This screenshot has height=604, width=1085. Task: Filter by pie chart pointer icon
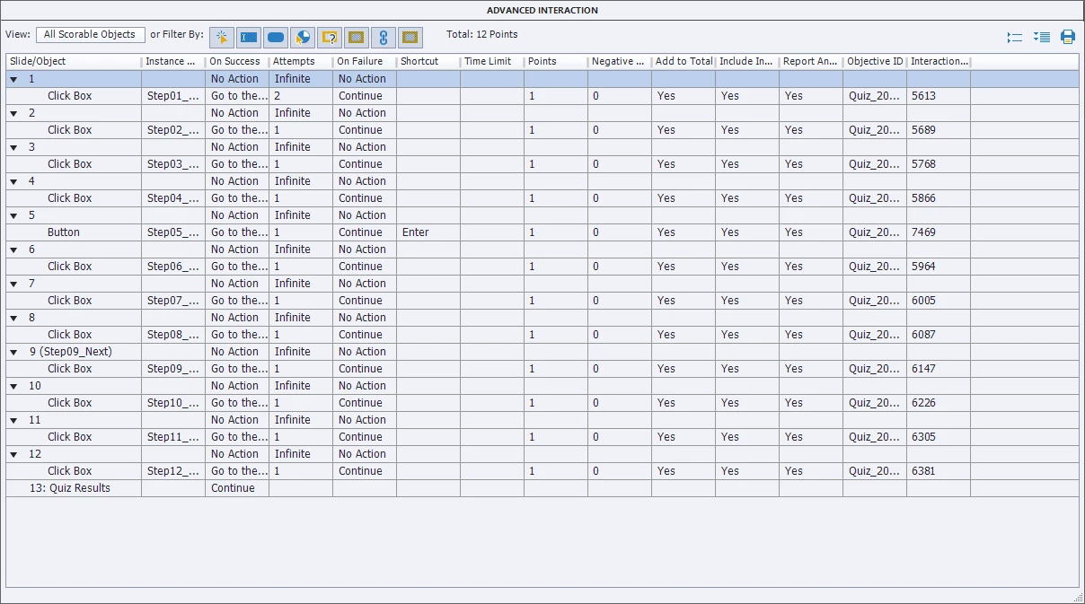tap(303, 37)
